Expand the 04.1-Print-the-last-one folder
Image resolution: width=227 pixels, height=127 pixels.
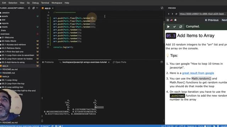click(12, 52)
